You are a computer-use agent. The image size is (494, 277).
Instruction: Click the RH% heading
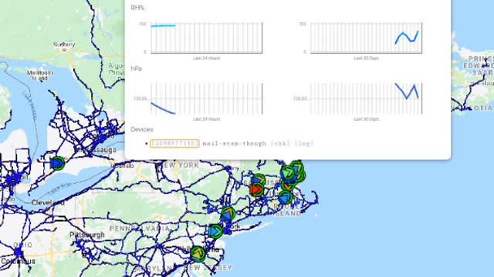coord(137,8)
